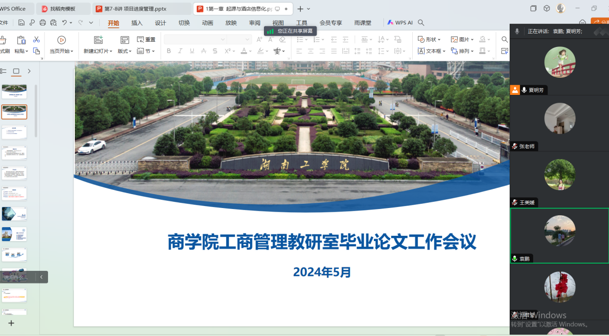Select the first slide thumbnail
This screenshot has width=609, height=336.
click(x=14, y=91)
